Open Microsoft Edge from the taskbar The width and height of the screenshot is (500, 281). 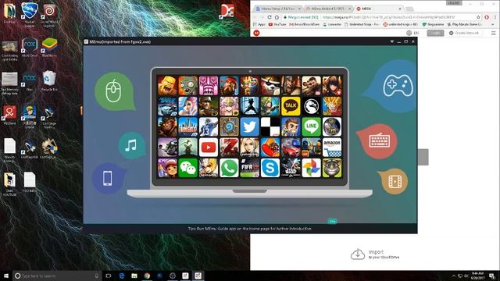tap(122, 276)
